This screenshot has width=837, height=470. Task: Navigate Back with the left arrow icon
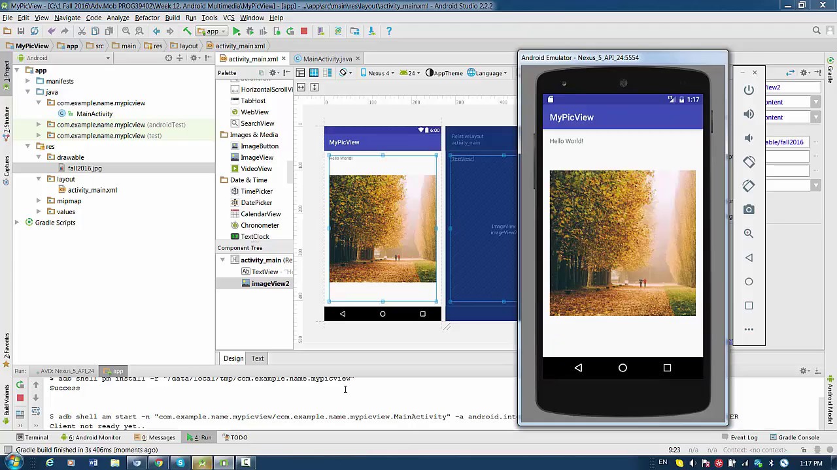pos(156,31)
